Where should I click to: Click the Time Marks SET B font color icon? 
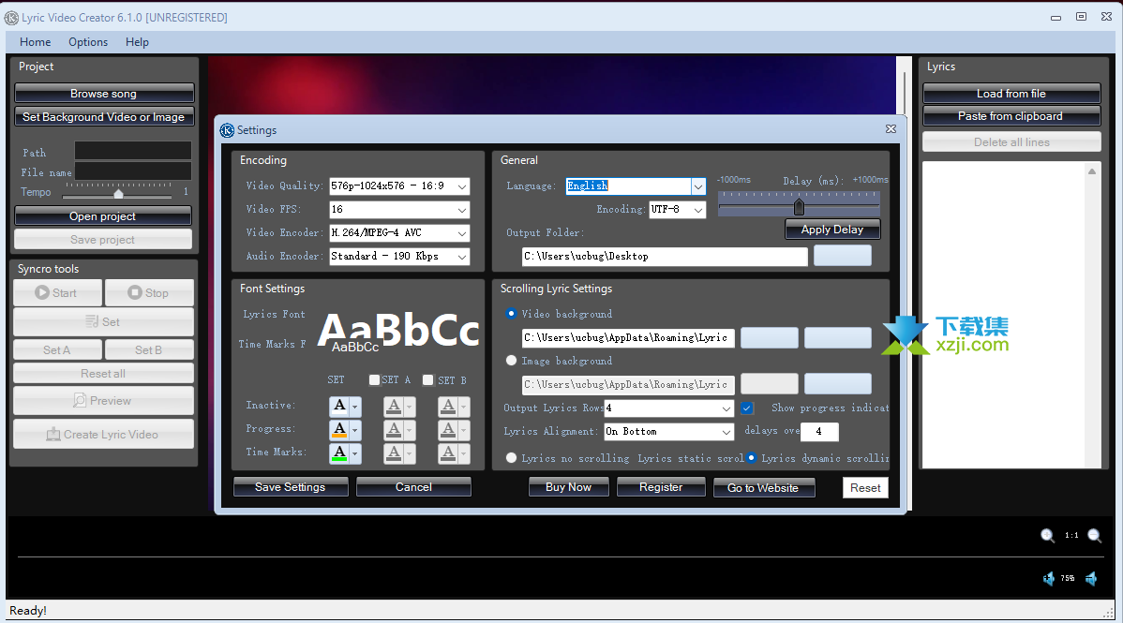pyautogui.click(x=448, y=453)
